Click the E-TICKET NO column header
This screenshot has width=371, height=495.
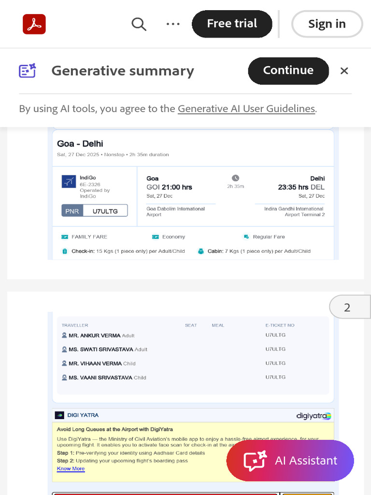(280, 325)
